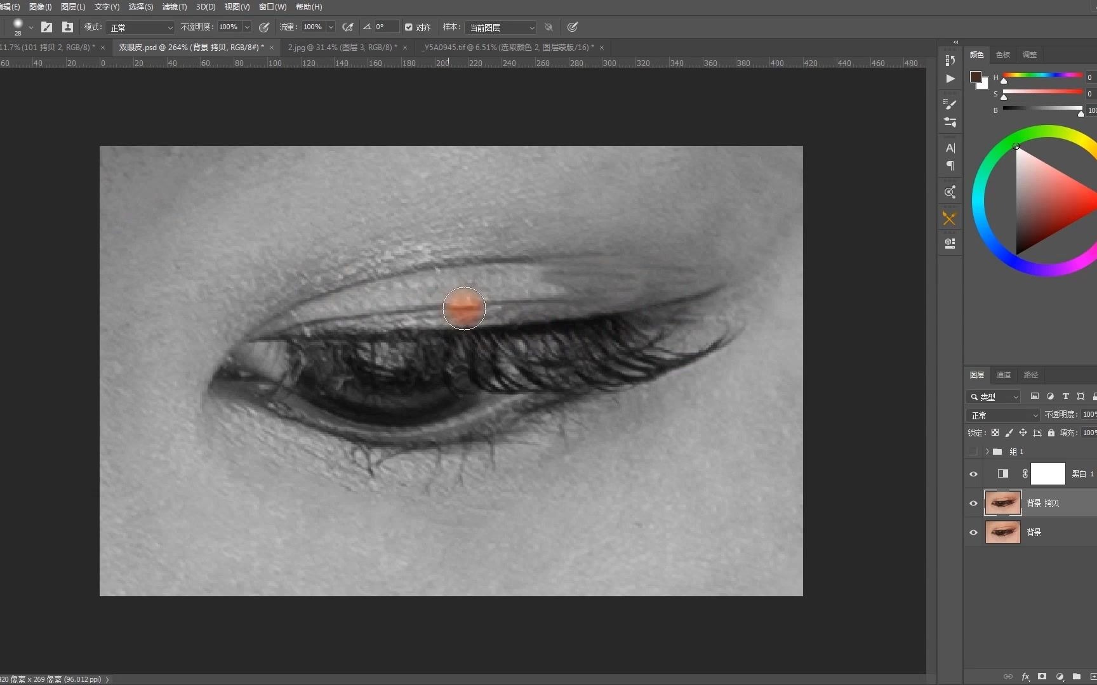Show the 组 1 group

pos(973,452)
